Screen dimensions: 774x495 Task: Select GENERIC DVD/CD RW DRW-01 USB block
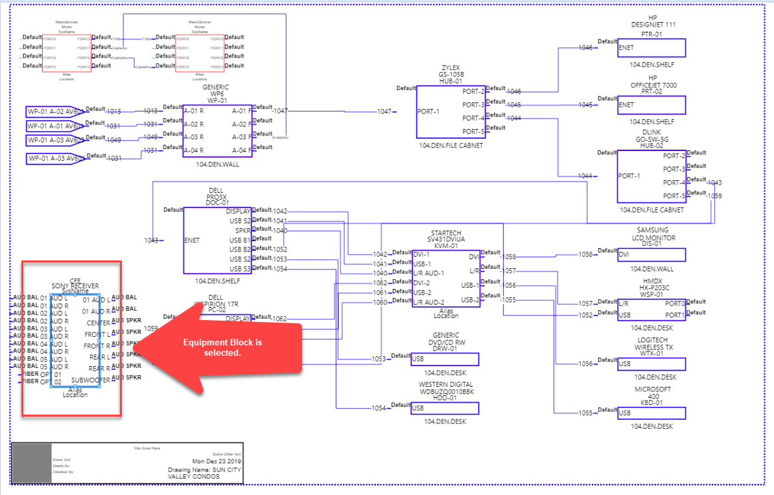tap(445, 360)
